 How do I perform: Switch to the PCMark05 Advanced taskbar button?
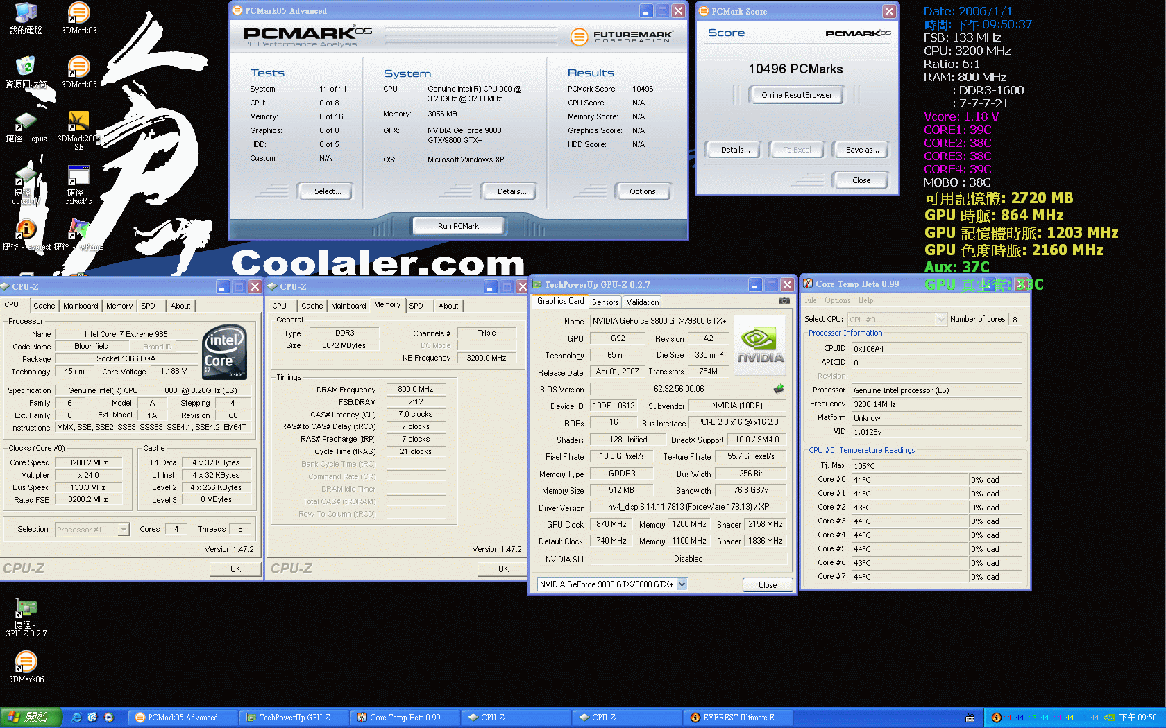point(183,718)
